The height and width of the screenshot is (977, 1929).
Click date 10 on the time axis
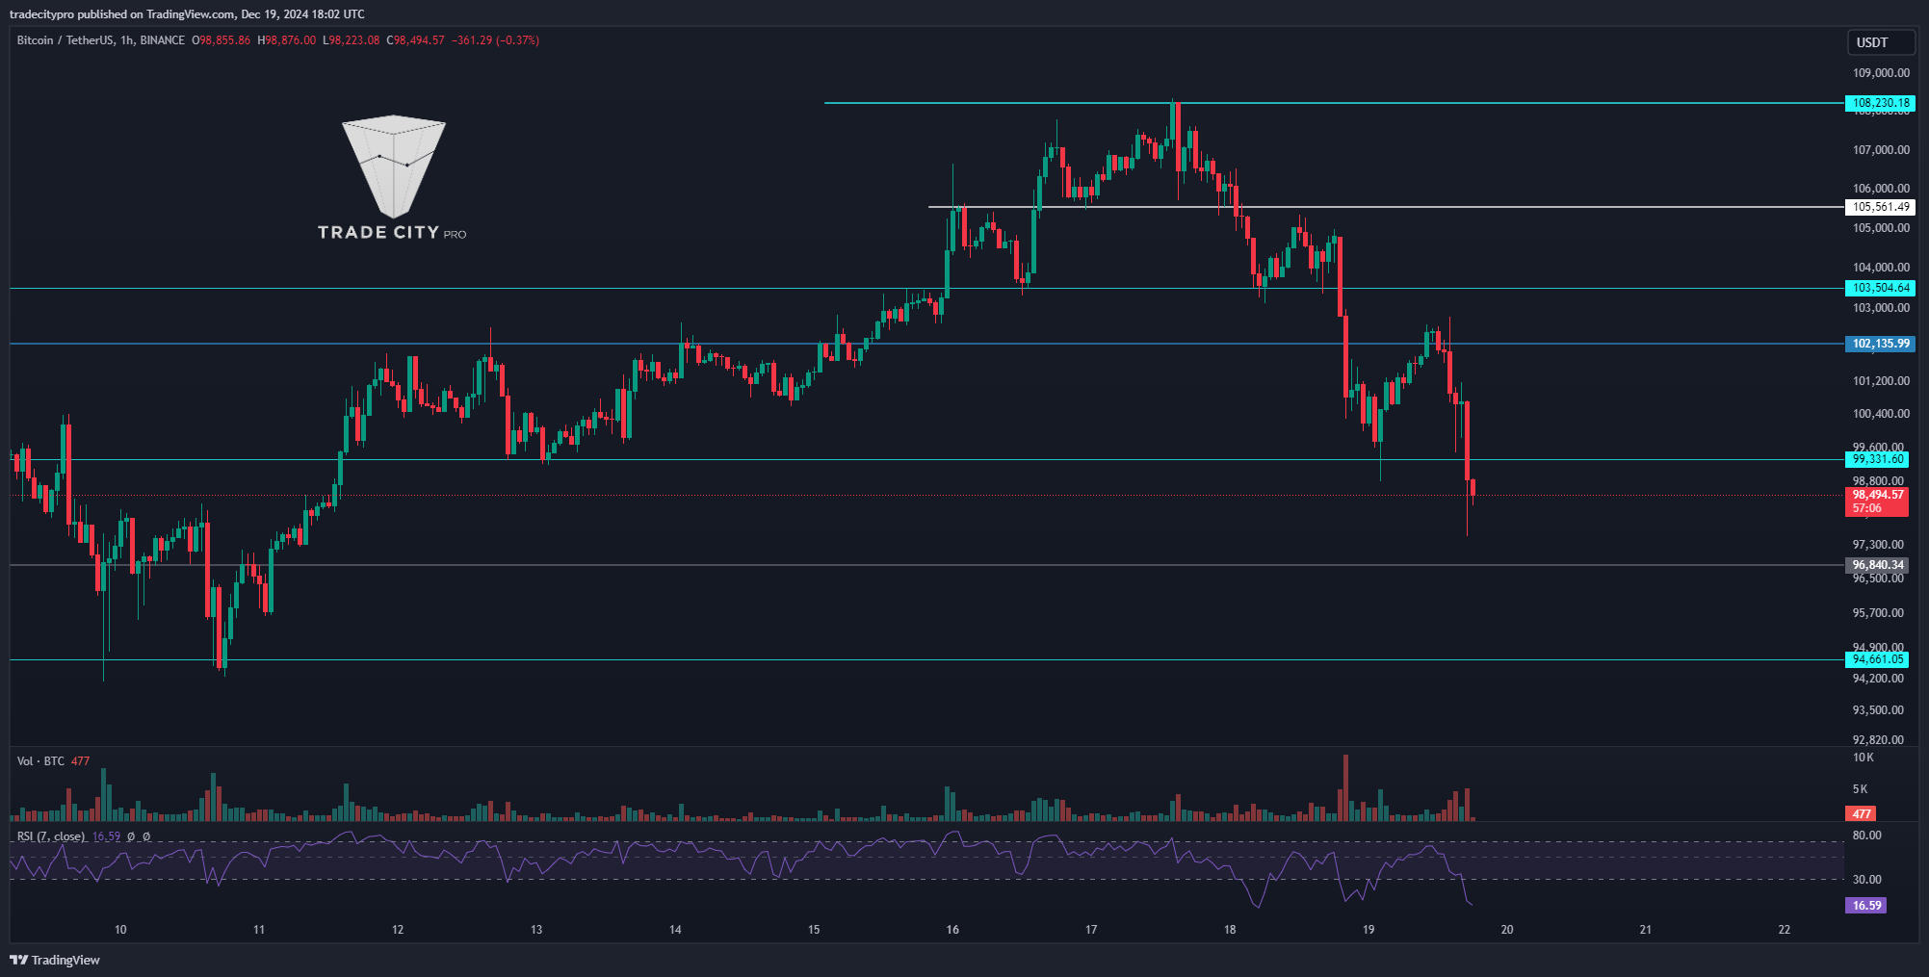(120, 930)
